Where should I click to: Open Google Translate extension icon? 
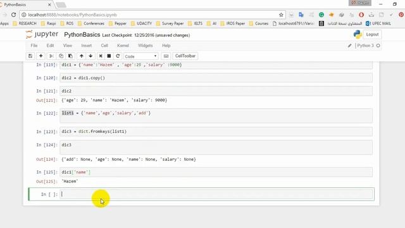(x=301, y=15)
